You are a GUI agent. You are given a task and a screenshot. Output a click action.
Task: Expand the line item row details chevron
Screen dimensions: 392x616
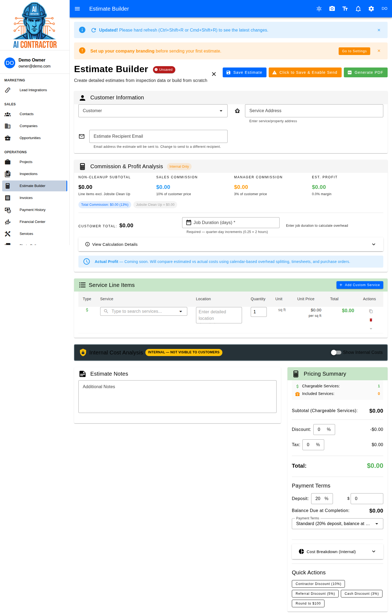tap(371, 329)
